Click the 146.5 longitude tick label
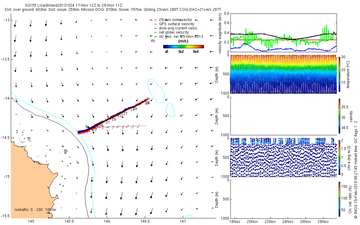Screen dimensions: 360x225 pyautogui.click(x=145, y=221)
